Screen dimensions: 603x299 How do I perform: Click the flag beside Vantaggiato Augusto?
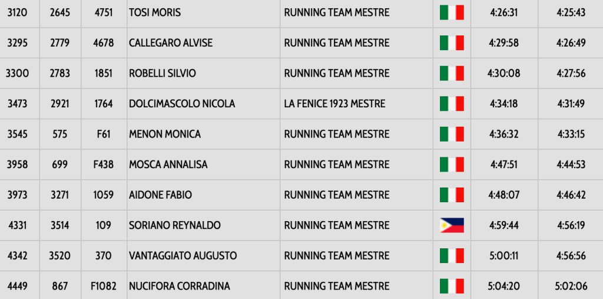point(452,256)
